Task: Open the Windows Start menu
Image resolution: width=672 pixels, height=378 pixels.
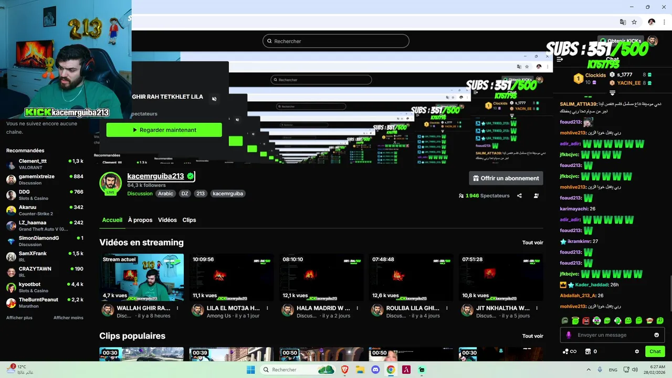Action: [251, 370]
